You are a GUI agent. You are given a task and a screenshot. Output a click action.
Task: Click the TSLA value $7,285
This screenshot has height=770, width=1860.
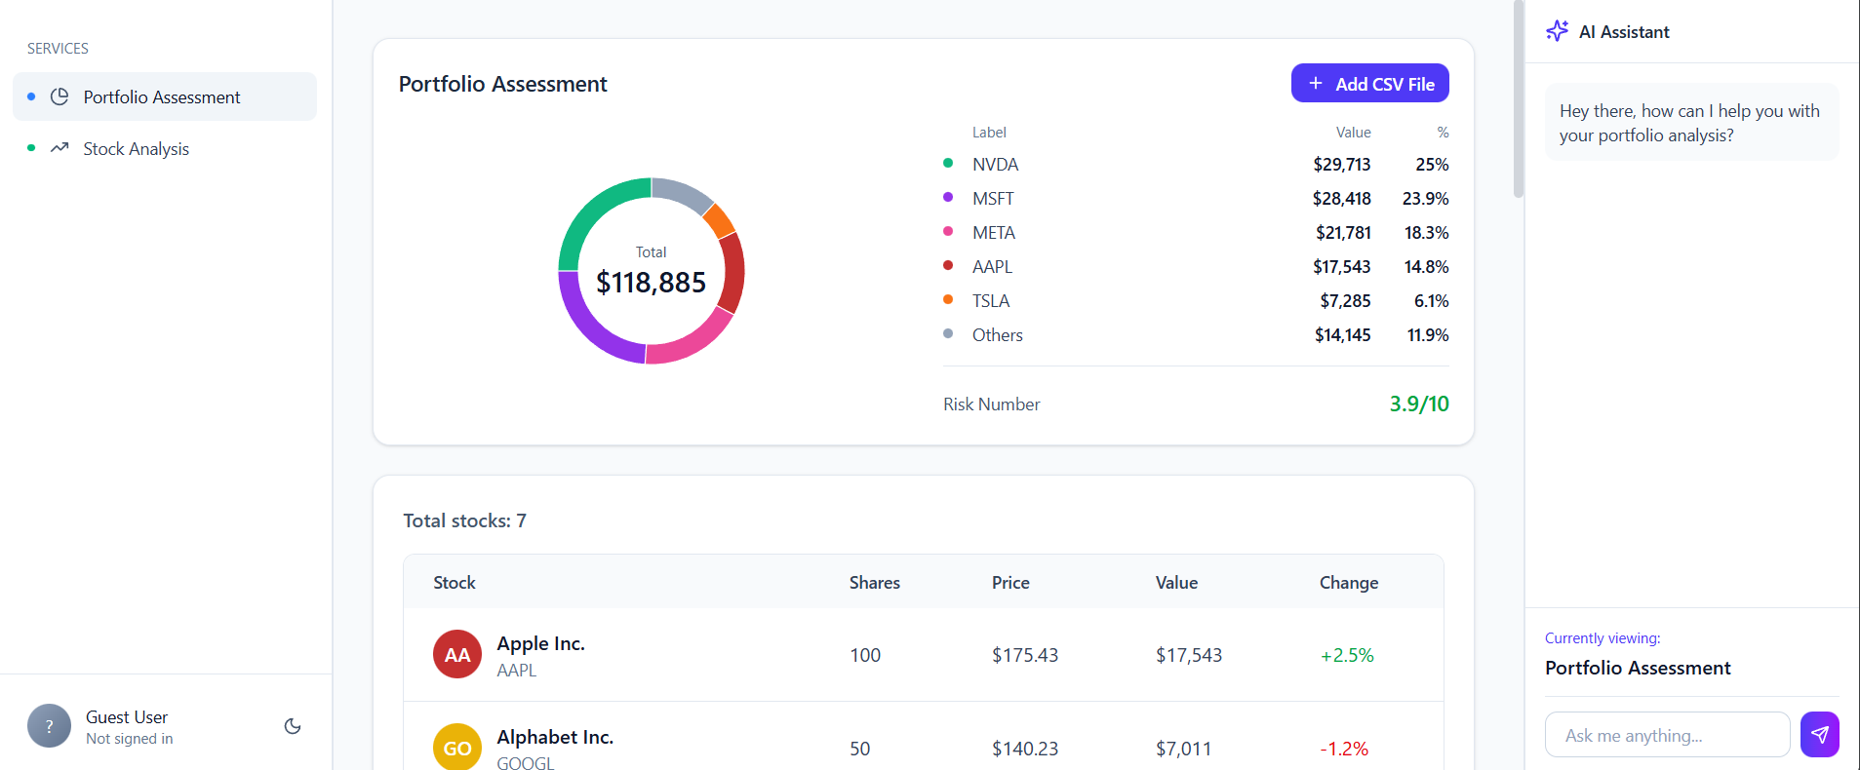(x=1345, y=300)
